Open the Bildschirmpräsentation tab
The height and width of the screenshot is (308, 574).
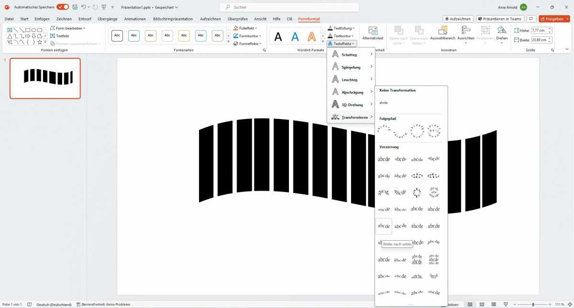(x=173, y=19)
